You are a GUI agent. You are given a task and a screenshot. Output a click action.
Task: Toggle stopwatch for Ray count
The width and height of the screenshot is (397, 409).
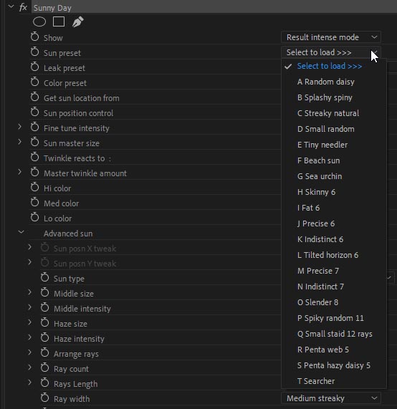coord(45,367)
